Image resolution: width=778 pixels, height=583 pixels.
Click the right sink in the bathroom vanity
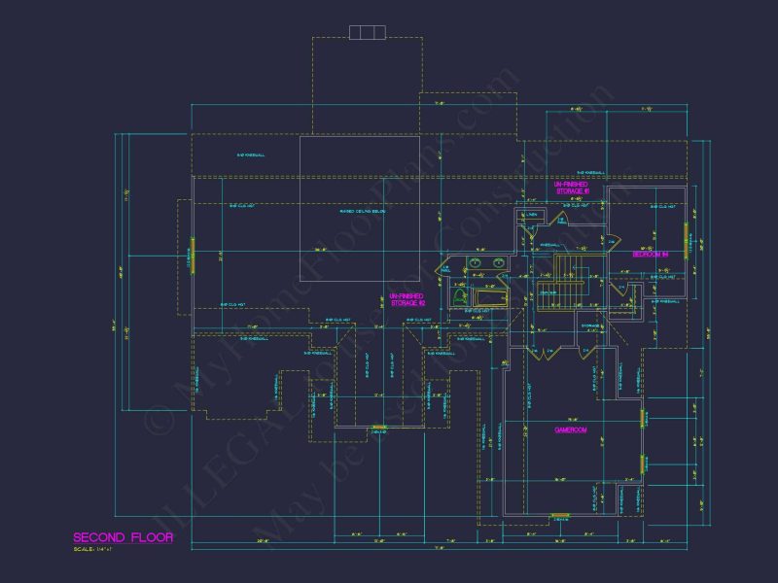pyautogui.click(x=499, y=262)
